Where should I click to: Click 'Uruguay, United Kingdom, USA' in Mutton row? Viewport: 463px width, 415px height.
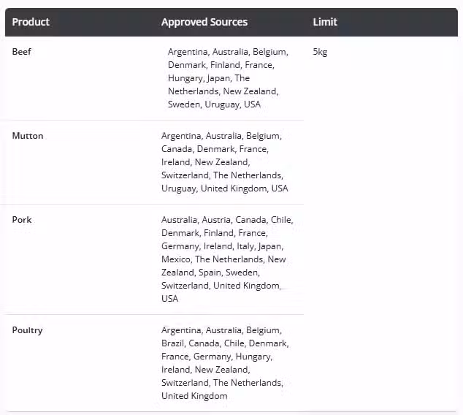pos(225,189)
